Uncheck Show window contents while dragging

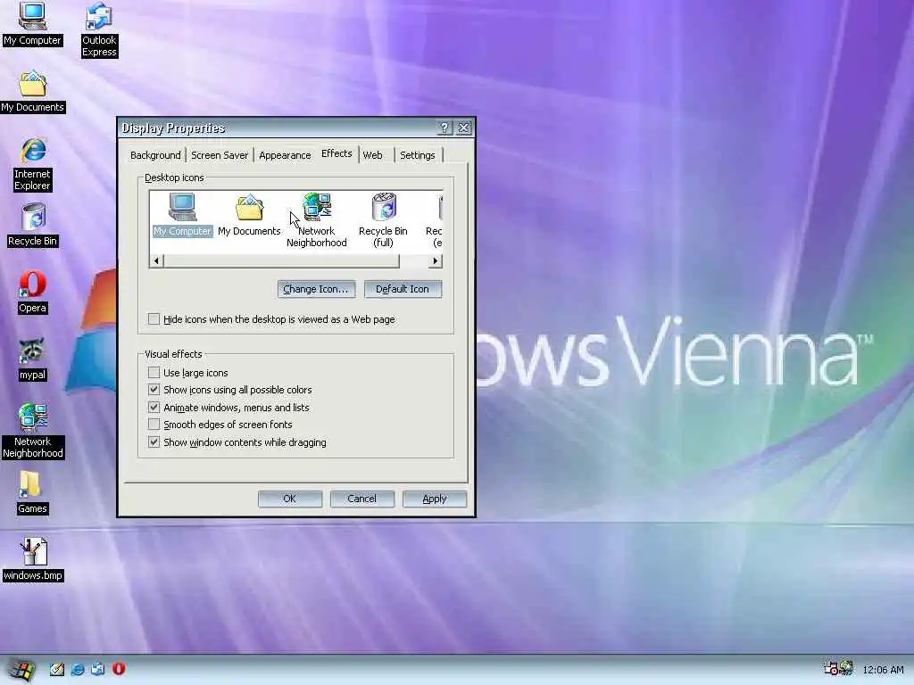(154, 442)
